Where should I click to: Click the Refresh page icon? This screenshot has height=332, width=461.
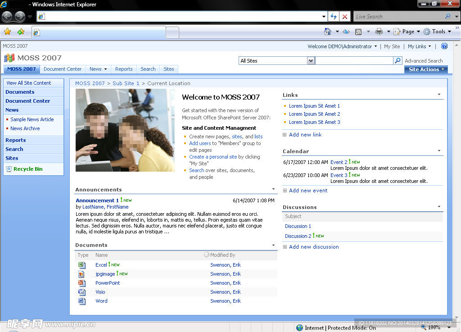click(x=334, y=17)
